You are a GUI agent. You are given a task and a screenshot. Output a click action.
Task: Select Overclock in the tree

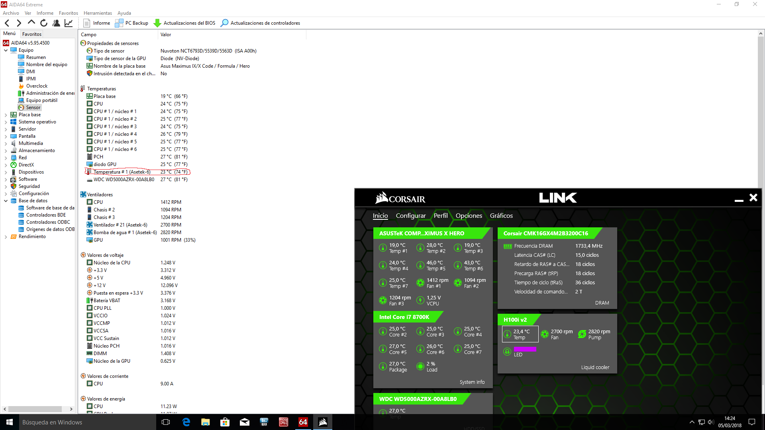click(37, 86)
